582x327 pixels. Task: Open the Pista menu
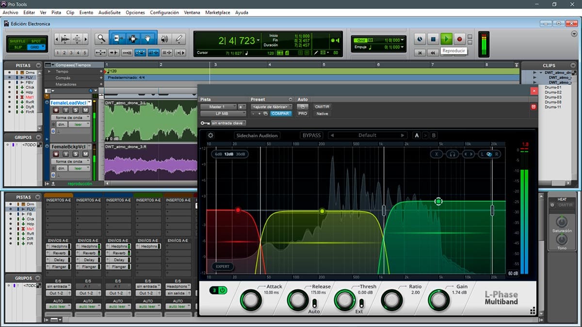click(56, 13)
